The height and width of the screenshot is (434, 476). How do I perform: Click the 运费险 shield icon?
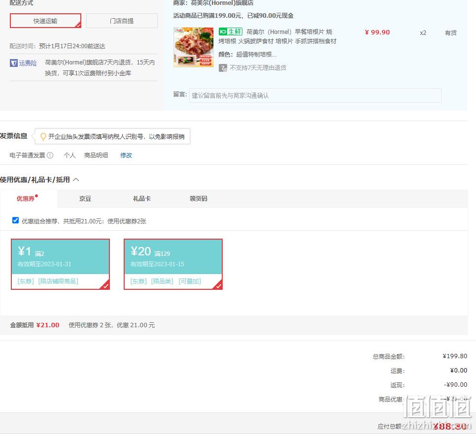tap(14, 63)
